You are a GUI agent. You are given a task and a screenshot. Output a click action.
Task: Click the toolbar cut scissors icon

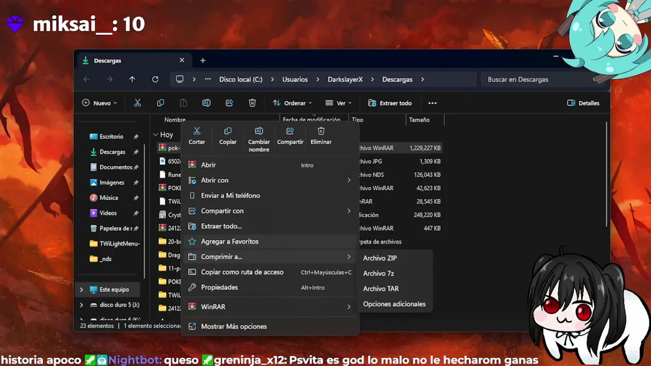click(137, 103)
